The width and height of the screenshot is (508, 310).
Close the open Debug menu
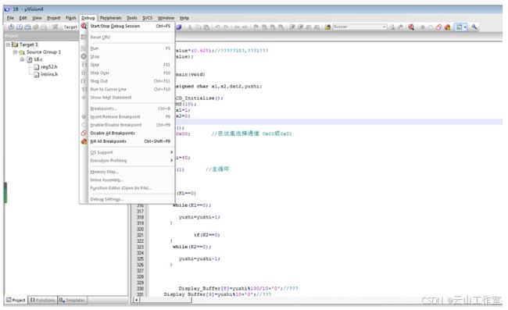[x=88, y=18]
